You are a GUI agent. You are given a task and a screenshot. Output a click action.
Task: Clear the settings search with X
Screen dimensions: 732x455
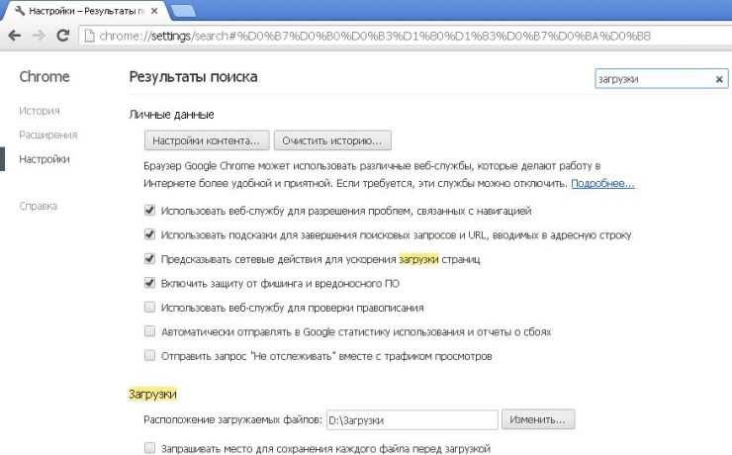719,79
